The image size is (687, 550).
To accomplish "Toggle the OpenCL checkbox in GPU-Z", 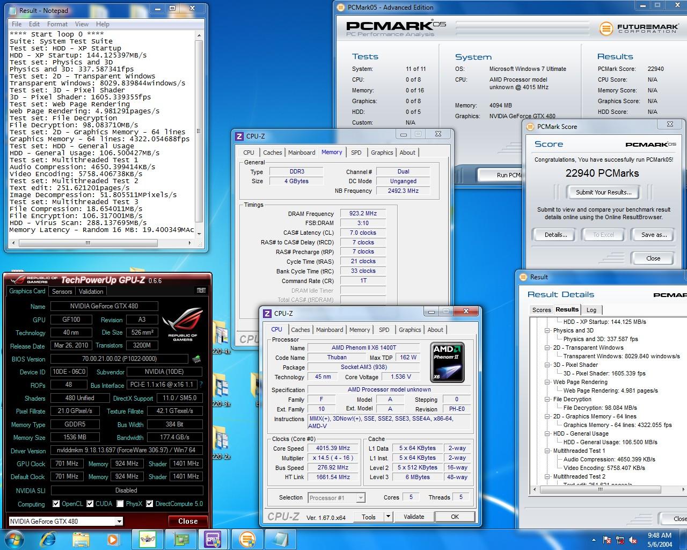I will 56,504.
